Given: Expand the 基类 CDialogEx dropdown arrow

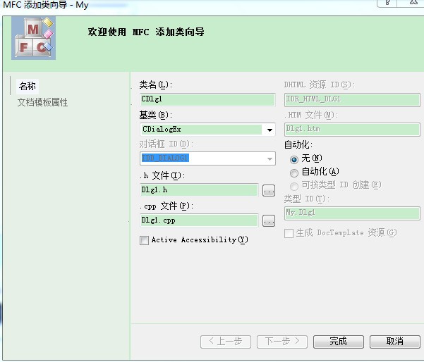Looking at the screenshot, I should 269,130.
